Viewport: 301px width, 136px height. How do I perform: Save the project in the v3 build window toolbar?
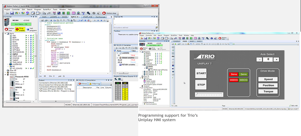tap(12, 13)
